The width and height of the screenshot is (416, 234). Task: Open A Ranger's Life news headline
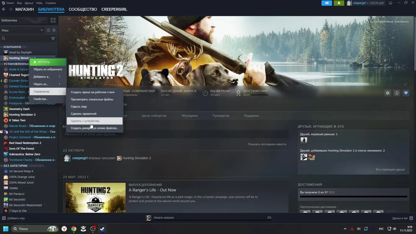tap(152, 190)
